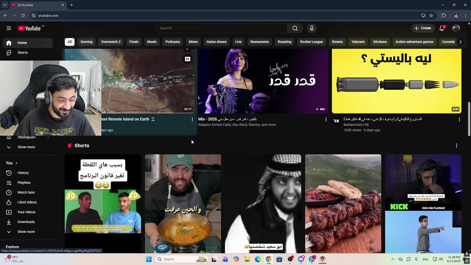Open options for ballistic missile video
The image size is (471, 265).
(x=459, y=120)
